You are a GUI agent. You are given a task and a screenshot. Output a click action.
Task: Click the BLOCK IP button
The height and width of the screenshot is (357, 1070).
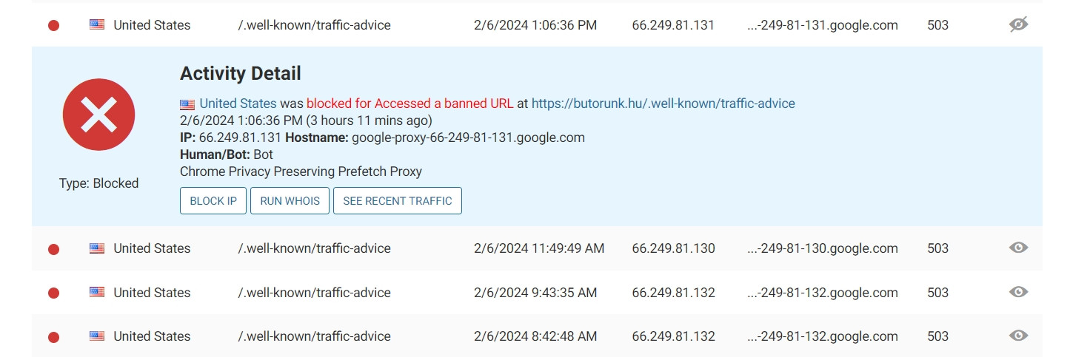[213, 200]
